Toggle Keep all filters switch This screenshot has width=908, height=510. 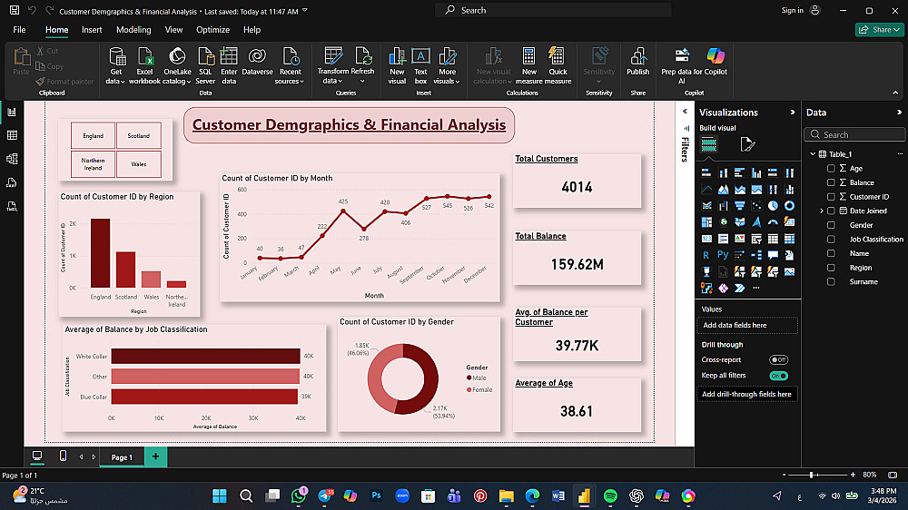pyautogui.click(x=778, y=376)
